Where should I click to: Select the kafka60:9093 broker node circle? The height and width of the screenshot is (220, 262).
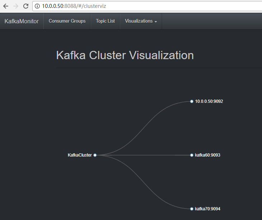click(x=192, y=155)
